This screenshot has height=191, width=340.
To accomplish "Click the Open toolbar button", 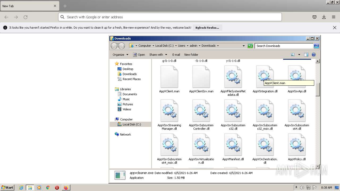I will pyautogui.click(x=139, y=55).
